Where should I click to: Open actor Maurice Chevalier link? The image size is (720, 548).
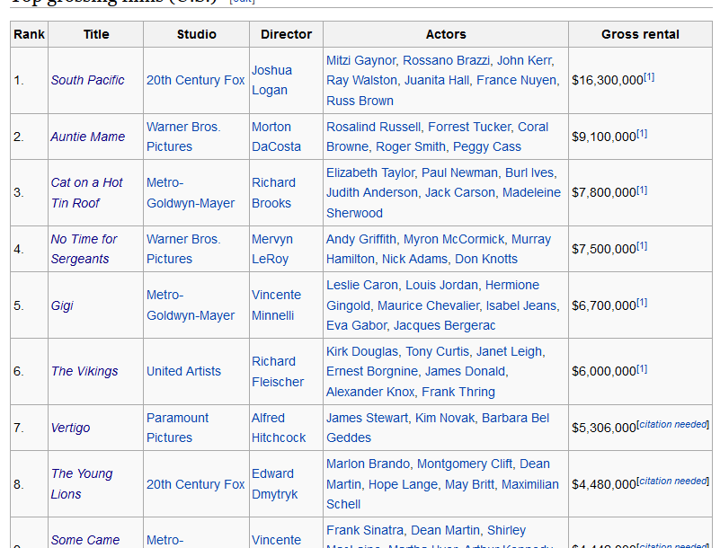click(428, 305)
